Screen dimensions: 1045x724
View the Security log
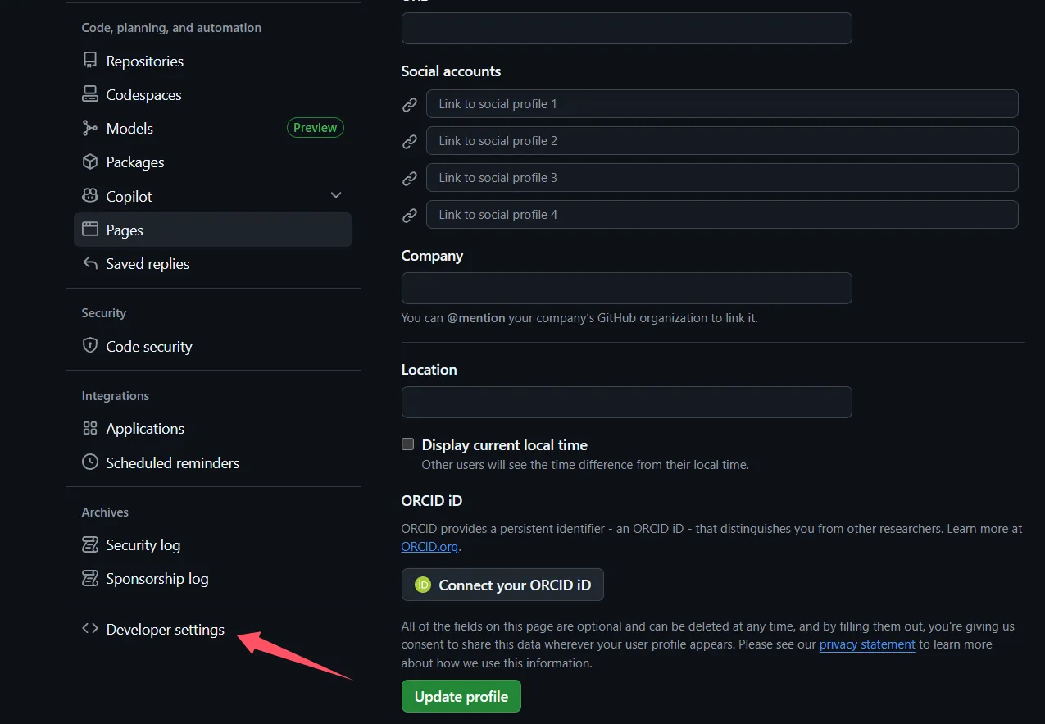pyautogui.click(x=213, y=544)
